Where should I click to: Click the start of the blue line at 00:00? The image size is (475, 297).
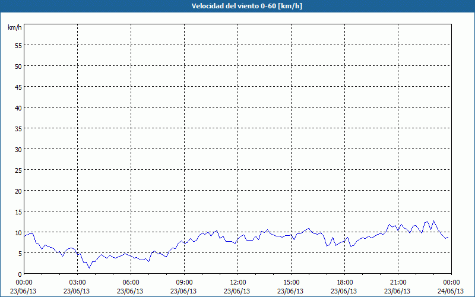click(24, 236)
